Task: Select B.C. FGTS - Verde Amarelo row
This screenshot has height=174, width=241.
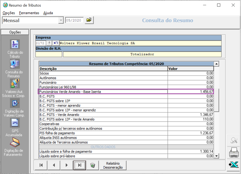Action: [126, 115]
